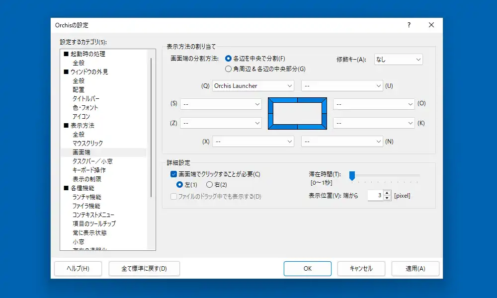
Task: Click the disabled ファイルのドラッグ中でも表示する(D) checkbox
Action: click(173, 196)
